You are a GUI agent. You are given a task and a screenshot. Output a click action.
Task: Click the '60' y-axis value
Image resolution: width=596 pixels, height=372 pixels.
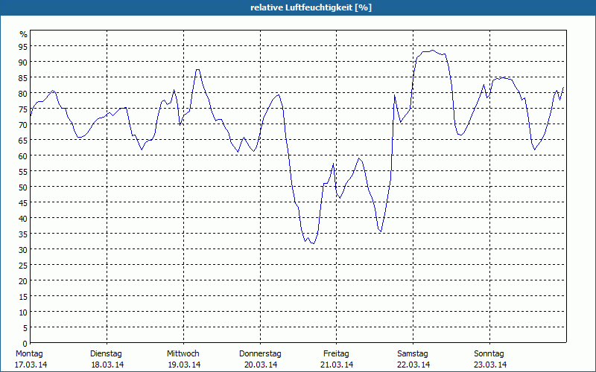pos(23,156)
